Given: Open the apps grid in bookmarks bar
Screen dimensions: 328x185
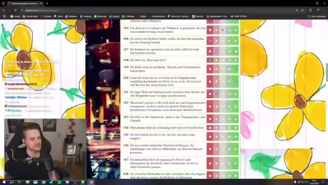Looking at the screenshot, I should click(4, 16).
